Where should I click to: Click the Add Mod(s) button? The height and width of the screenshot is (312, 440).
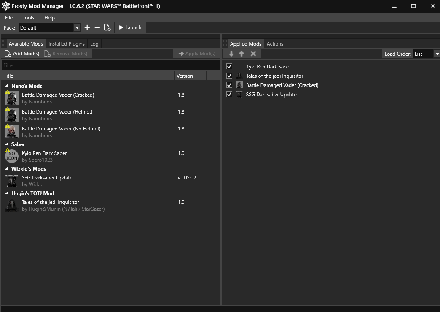pyautogui.click(x=22, y=54)
